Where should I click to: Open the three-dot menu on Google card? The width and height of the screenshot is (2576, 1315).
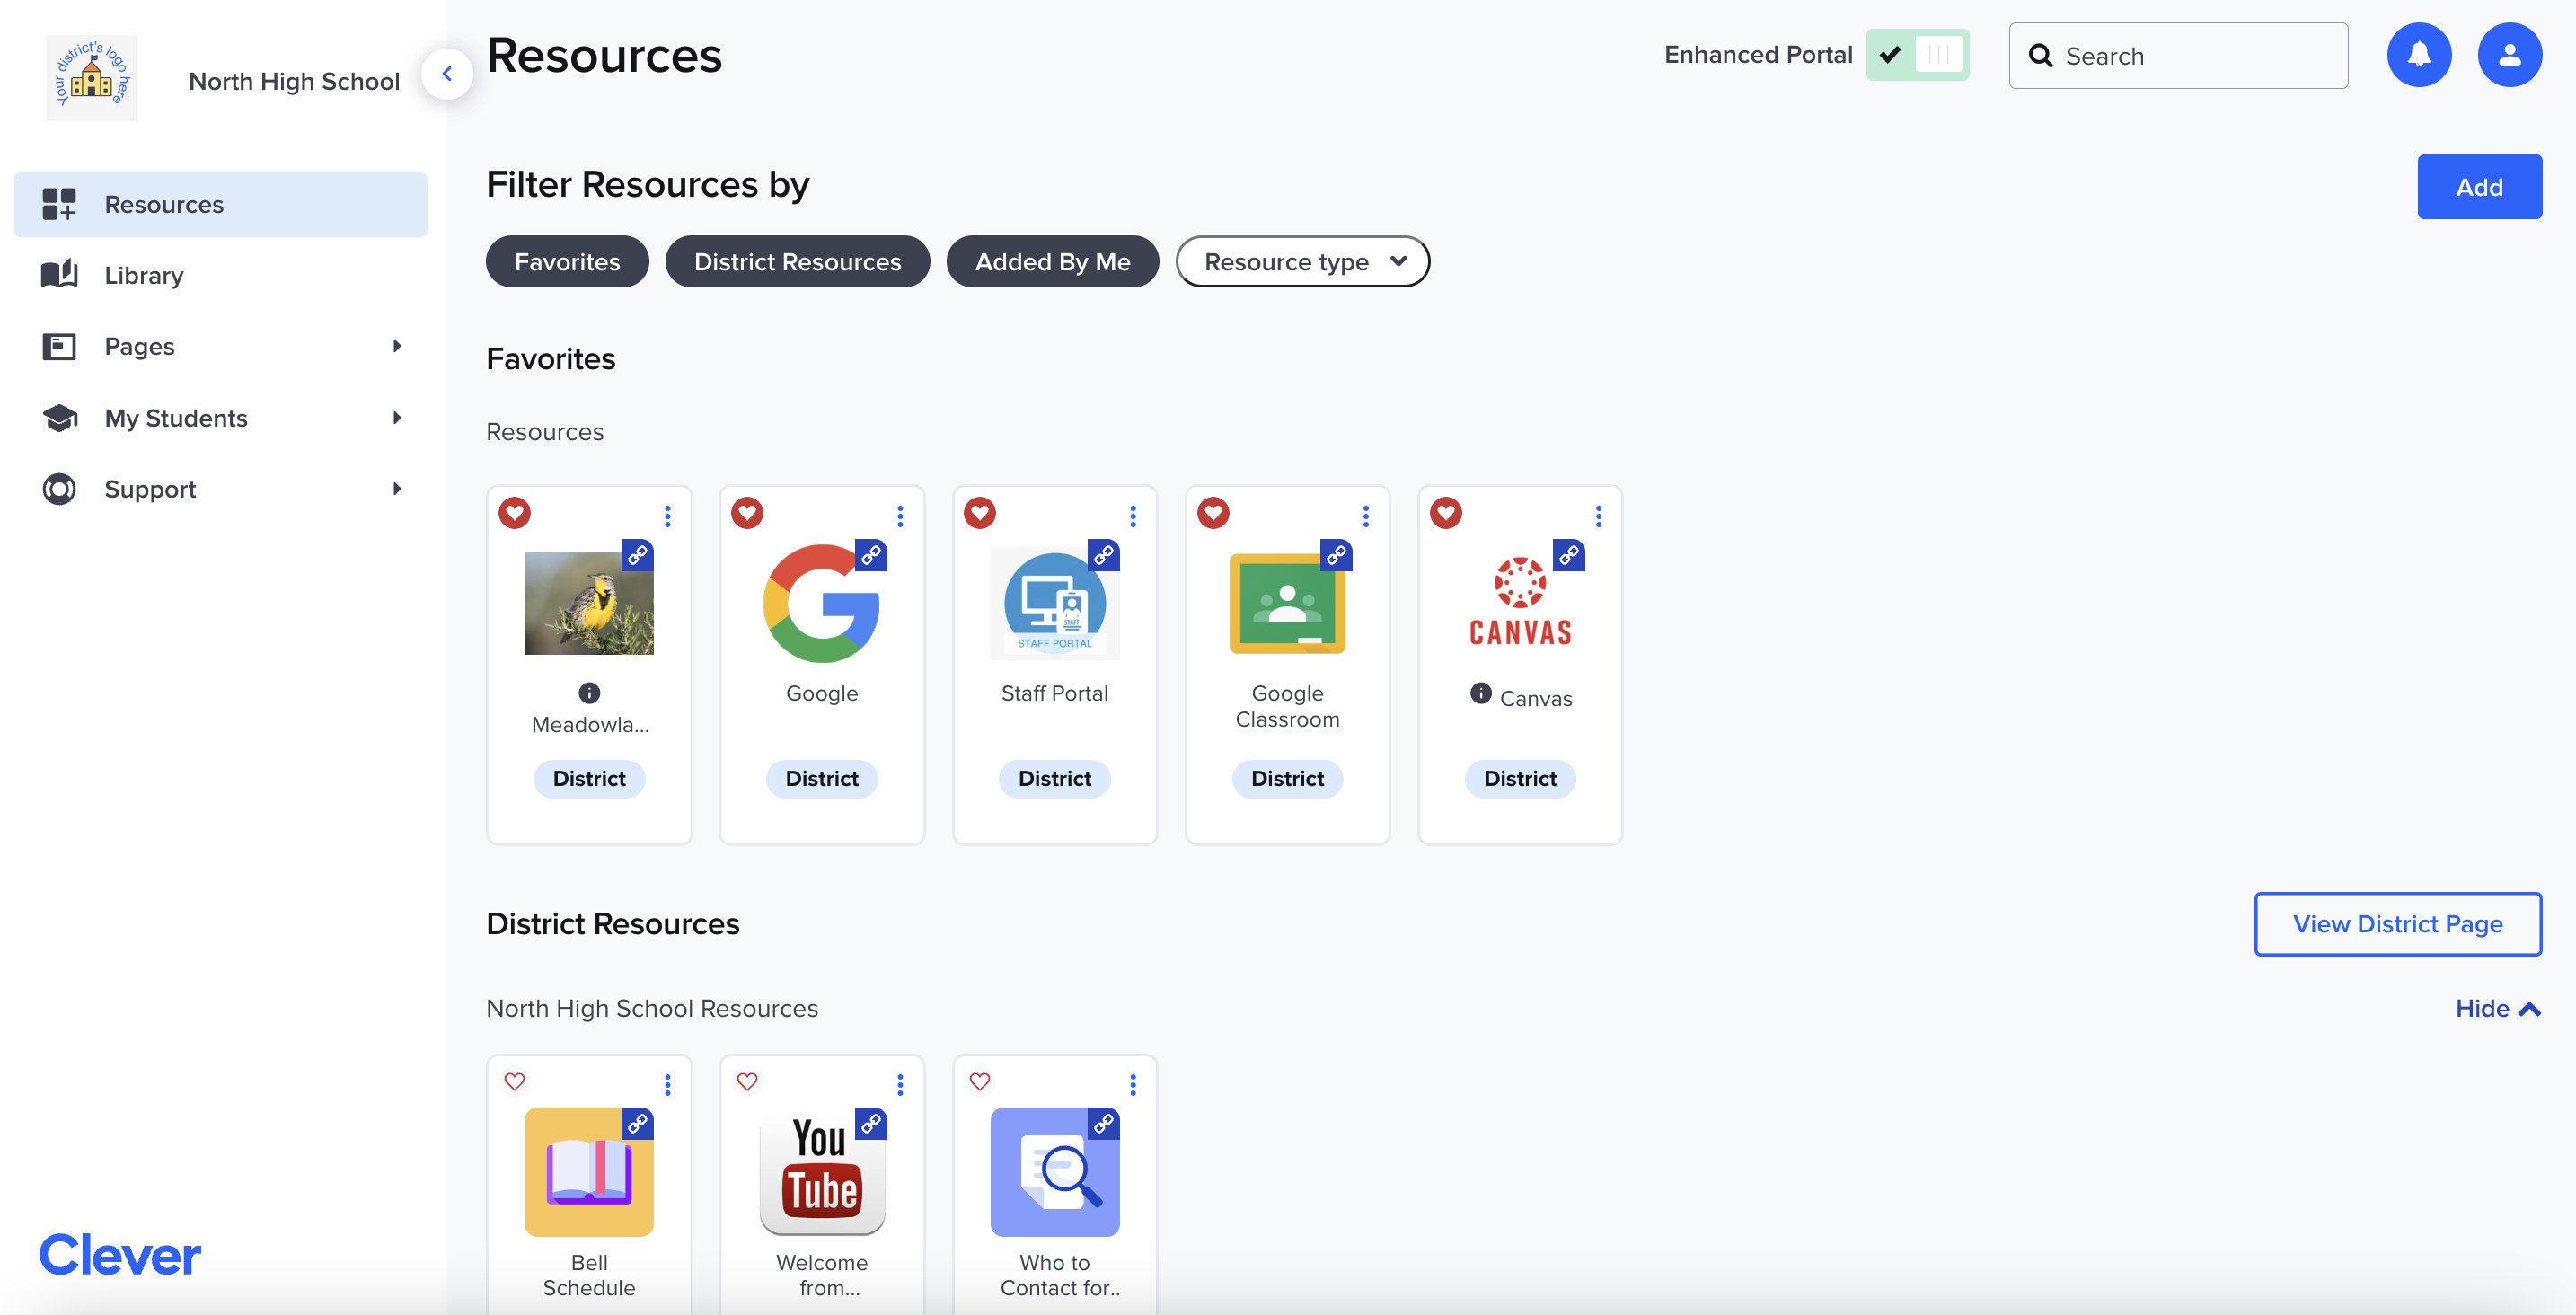[900, 516]
